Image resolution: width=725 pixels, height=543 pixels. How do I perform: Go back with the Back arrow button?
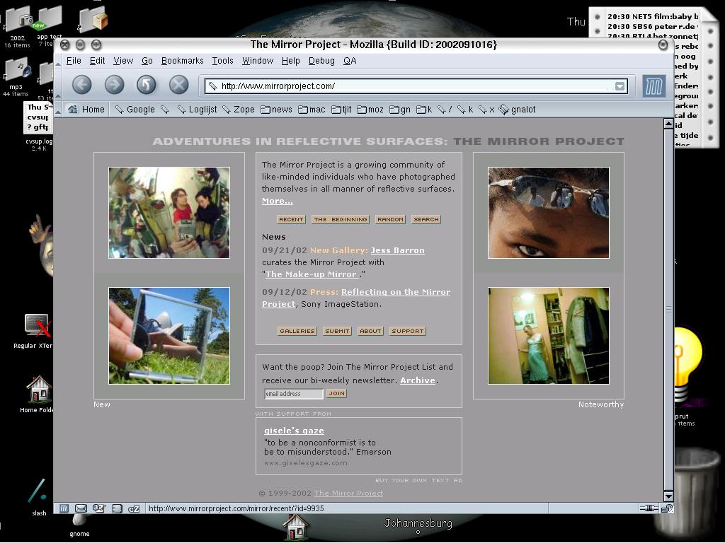(82, 85)
